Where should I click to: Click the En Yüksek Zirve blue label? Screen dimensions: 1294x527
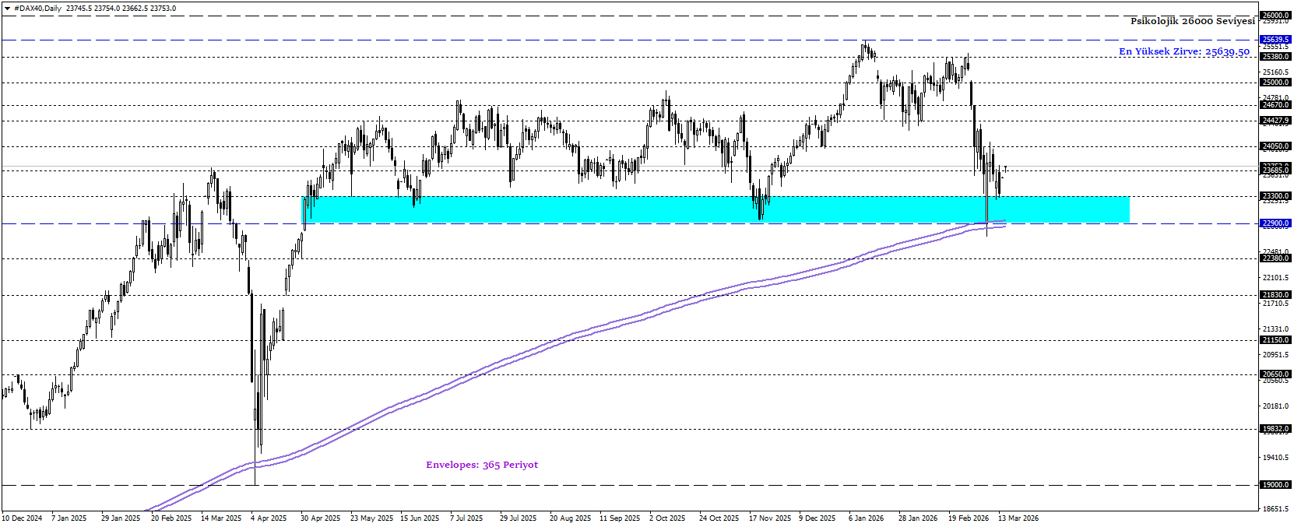point(1183,51)
